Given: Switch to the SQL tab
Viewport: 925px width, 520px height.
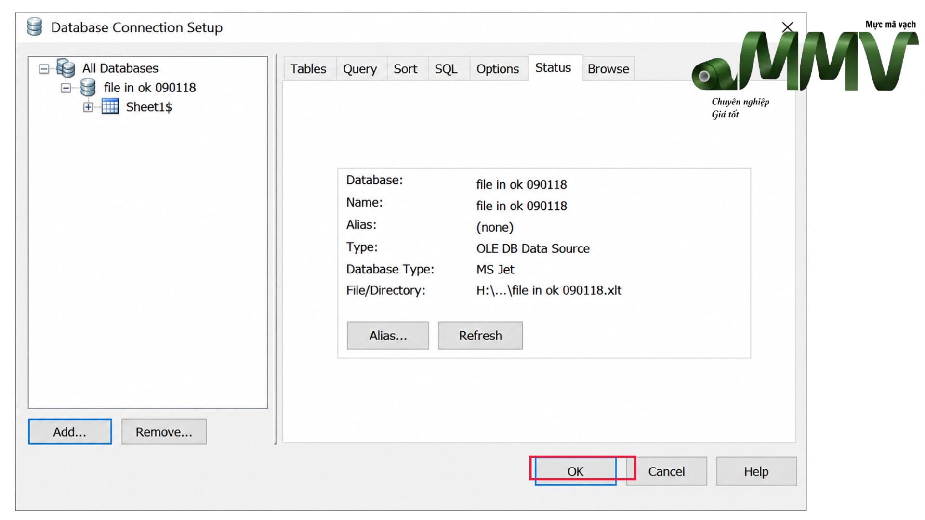Looking at the screenshot, I should [x=446, y=69].
